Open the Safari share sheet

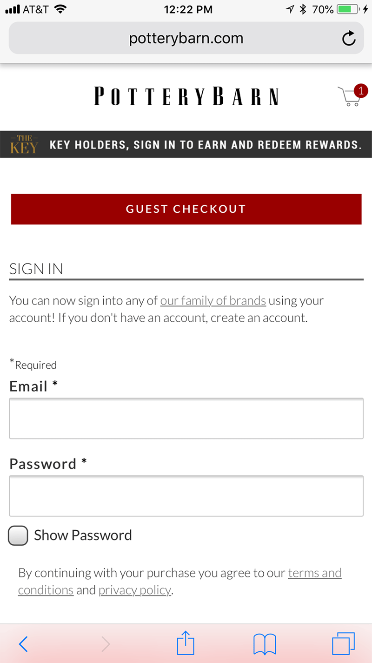[186, 643]
